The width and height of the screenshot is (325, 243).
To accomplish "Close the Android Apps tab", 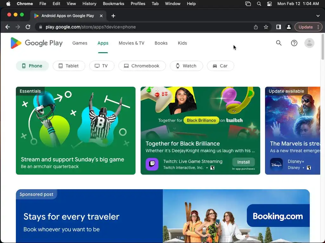I will tap(101, 16).
